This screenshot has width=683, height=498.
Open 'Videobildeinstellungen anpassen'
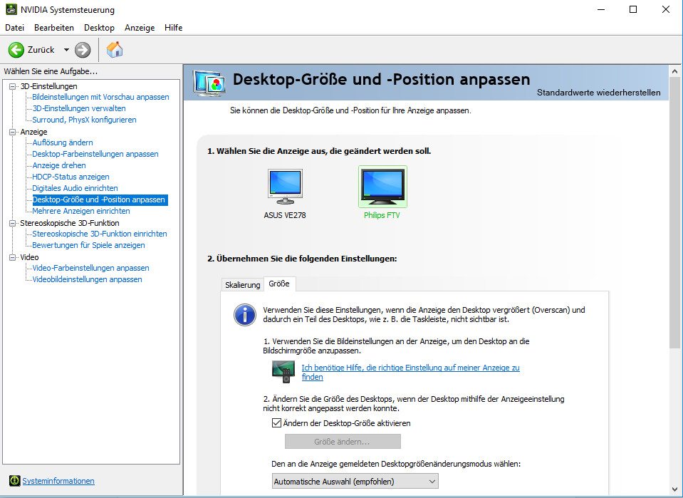[87, 279]
